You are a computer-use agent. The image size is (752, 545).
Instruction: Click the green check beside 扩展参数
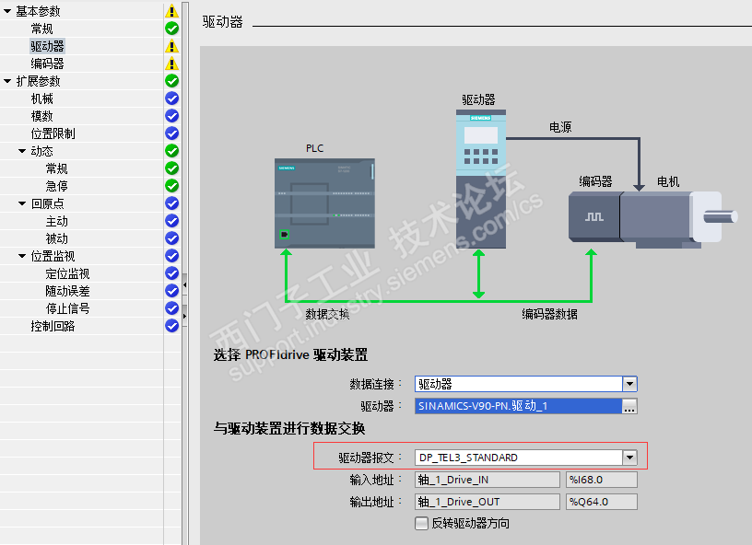(x=171, y=81)
